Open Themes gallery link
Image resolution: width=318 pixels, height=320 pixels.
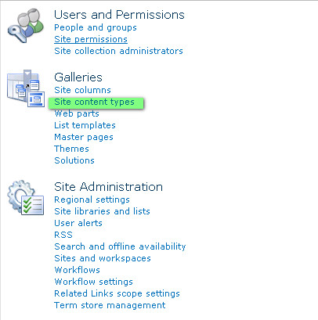[71, 149]
